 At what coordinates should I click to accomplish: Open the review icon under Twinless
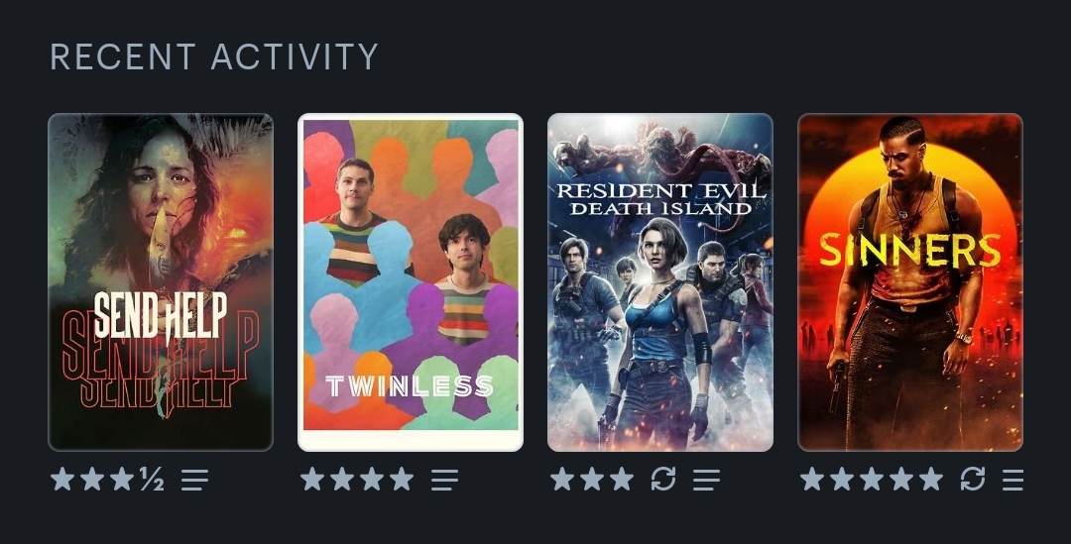(x=444, y=480)
